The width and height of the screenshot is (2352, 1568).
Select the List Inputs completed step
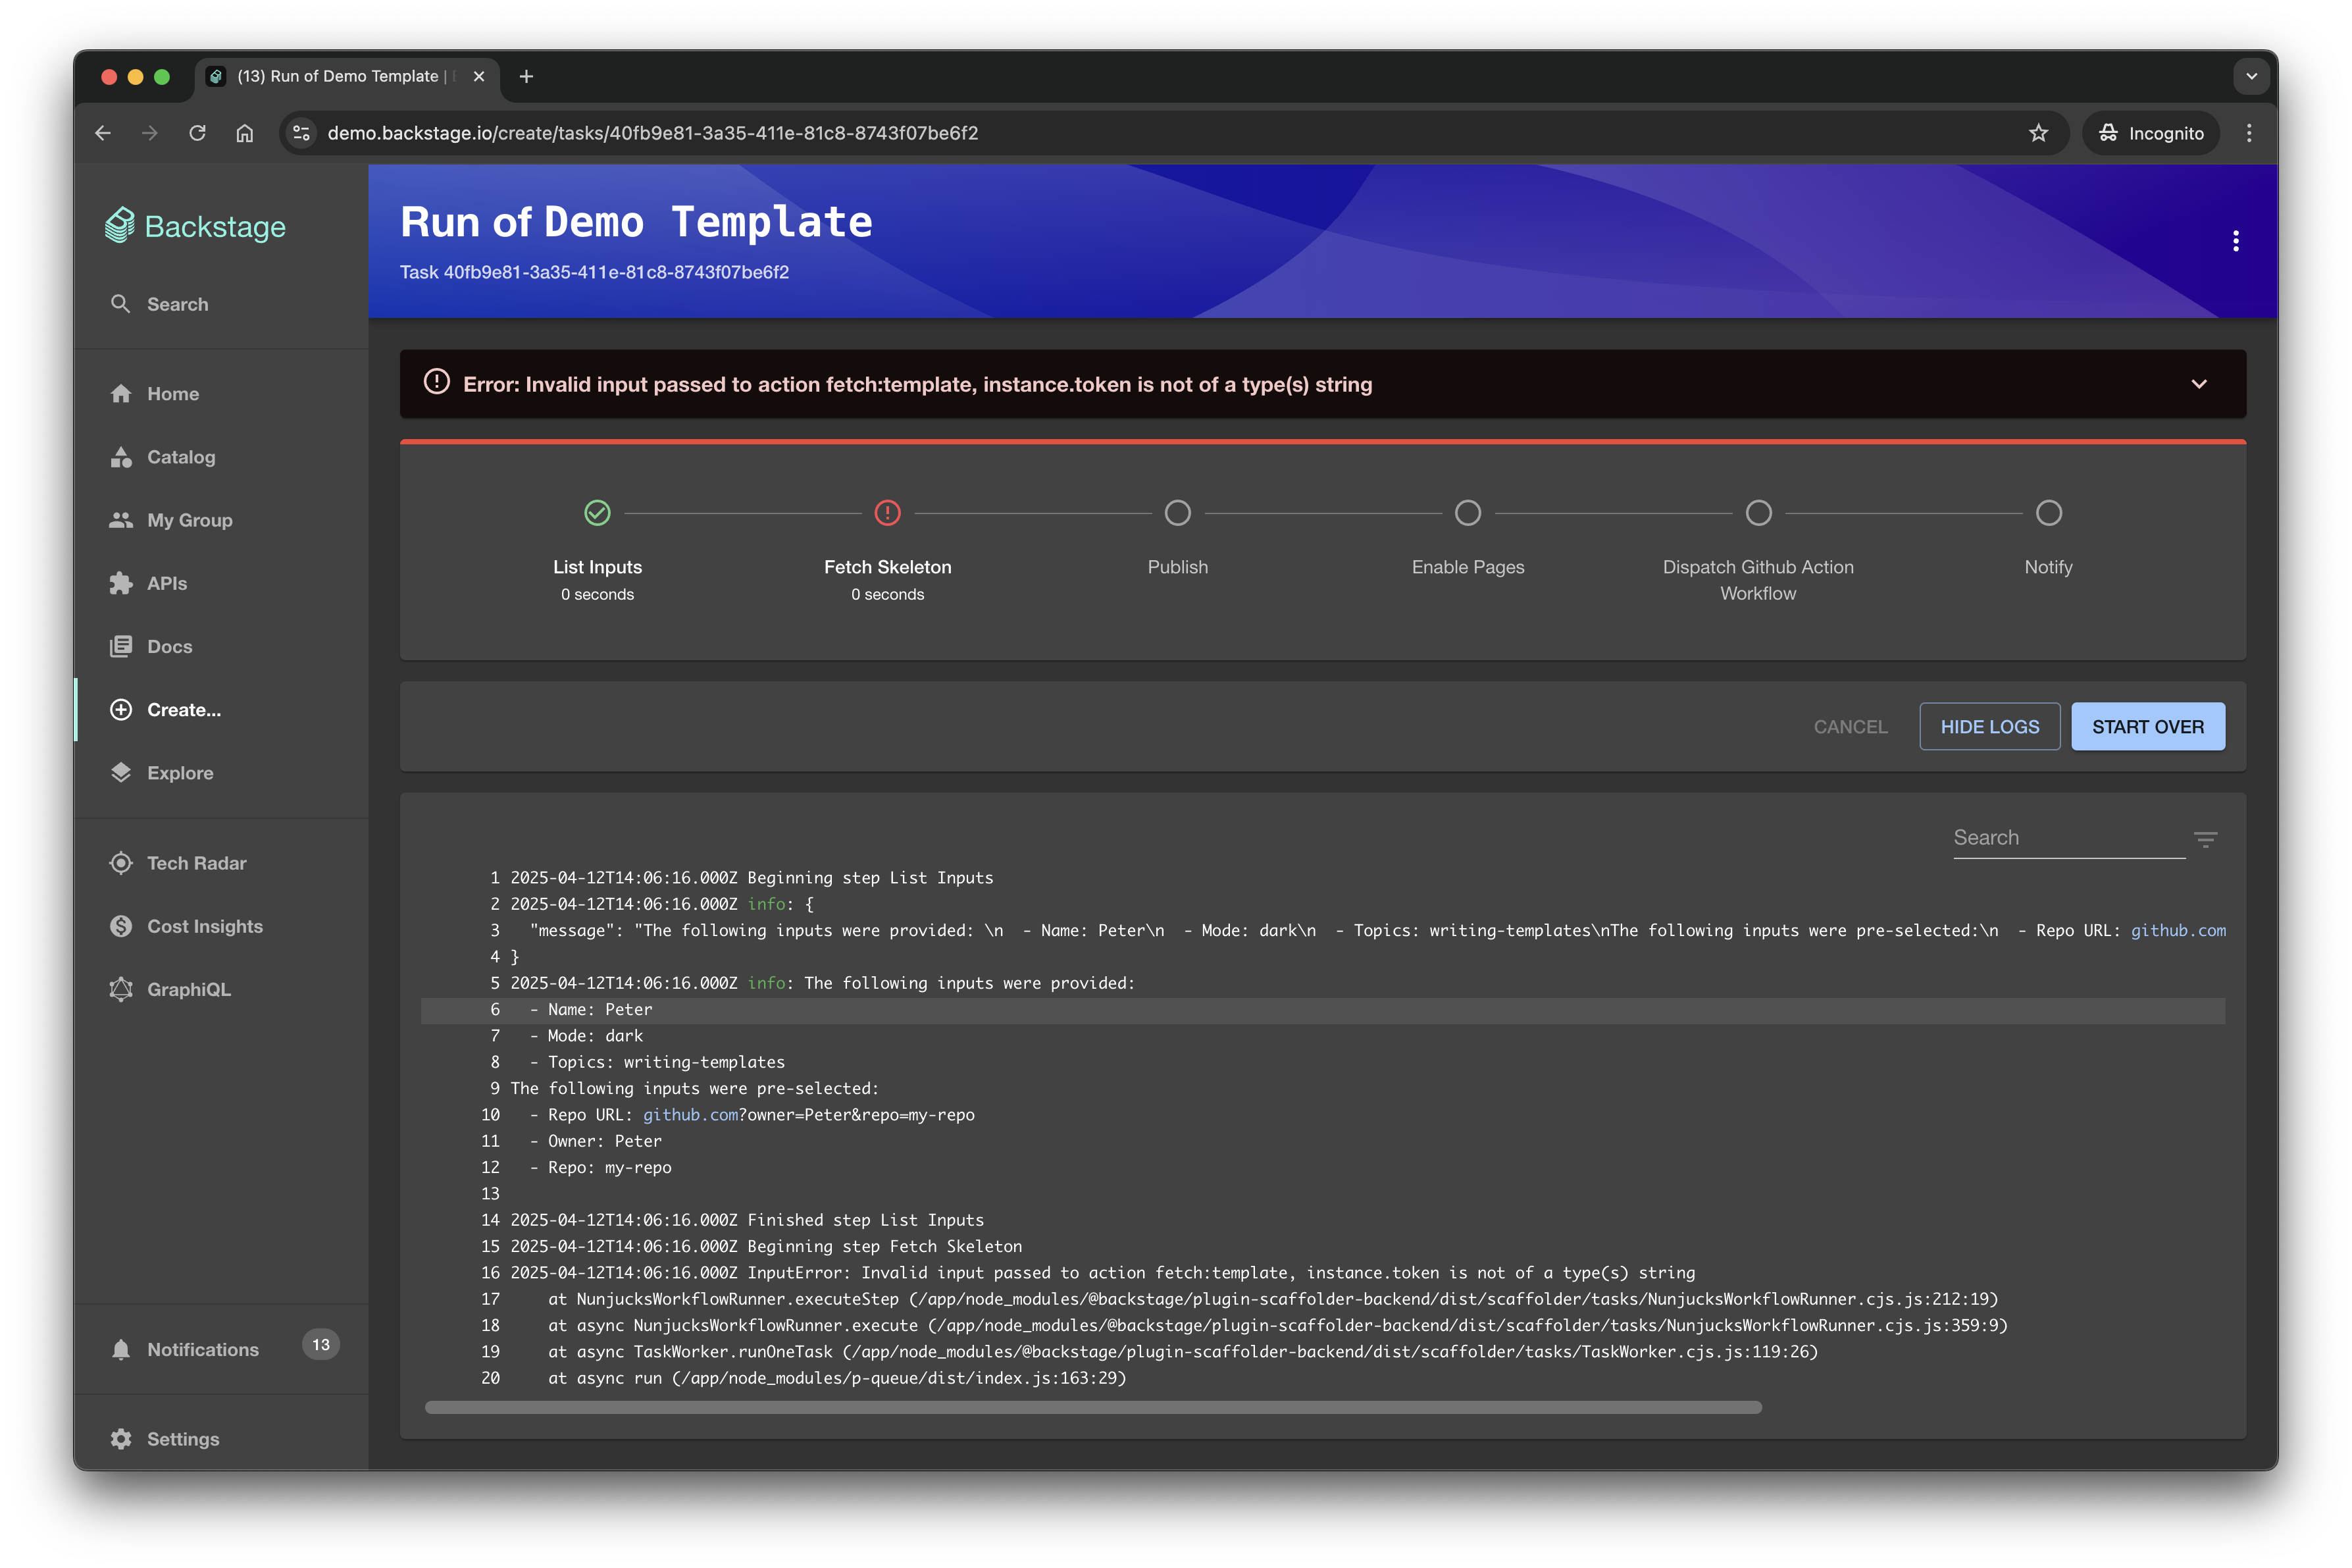pos(597,513)
